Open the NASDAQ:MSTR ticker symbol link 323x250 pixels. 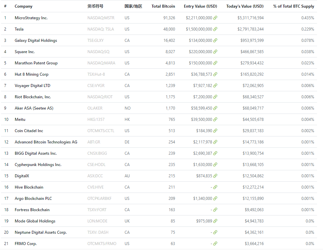point(101,18)
